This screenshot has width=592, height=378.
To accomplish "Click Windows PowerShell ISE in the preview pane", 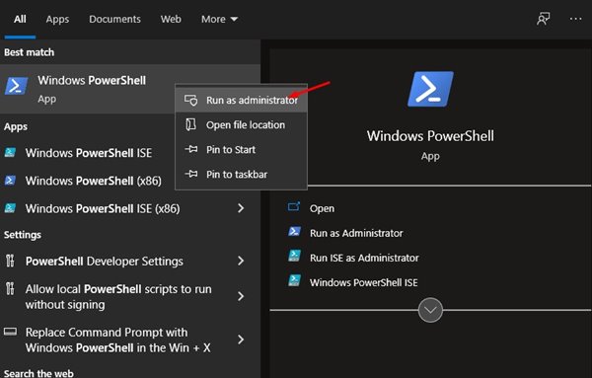I will click(x=363, y=282).
